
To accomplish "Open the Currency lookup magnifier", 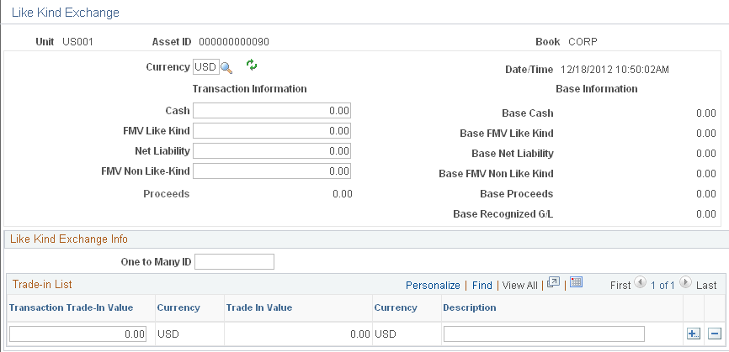I will (226, 68).
